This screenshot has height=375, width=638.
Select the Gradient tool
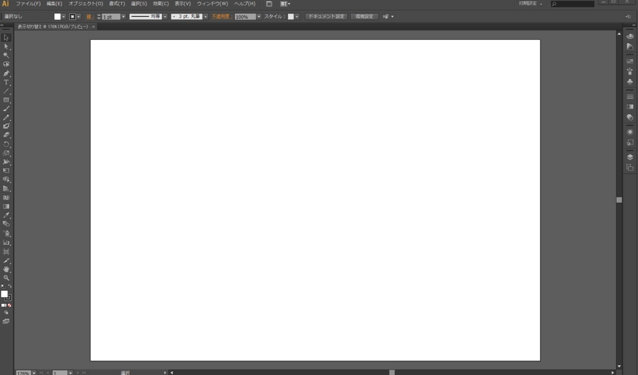pos(6,206)
